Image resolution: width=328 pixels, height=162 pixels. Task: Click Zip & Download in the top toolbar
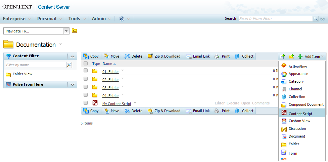[164, 56]
